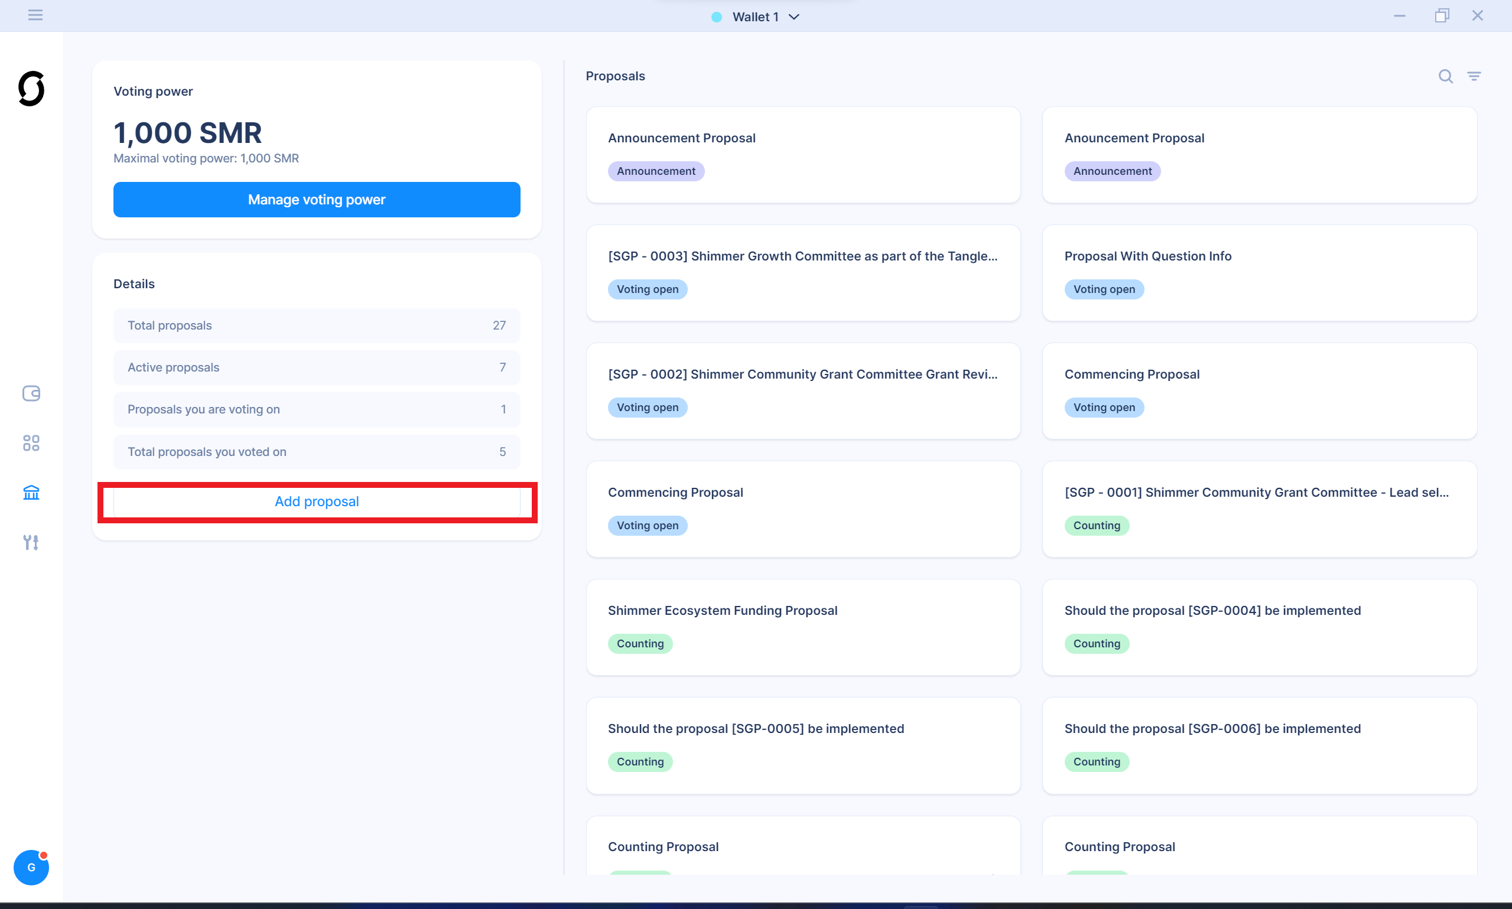
Task: Click the profile avatar G icon
Action: pos(31,867)
